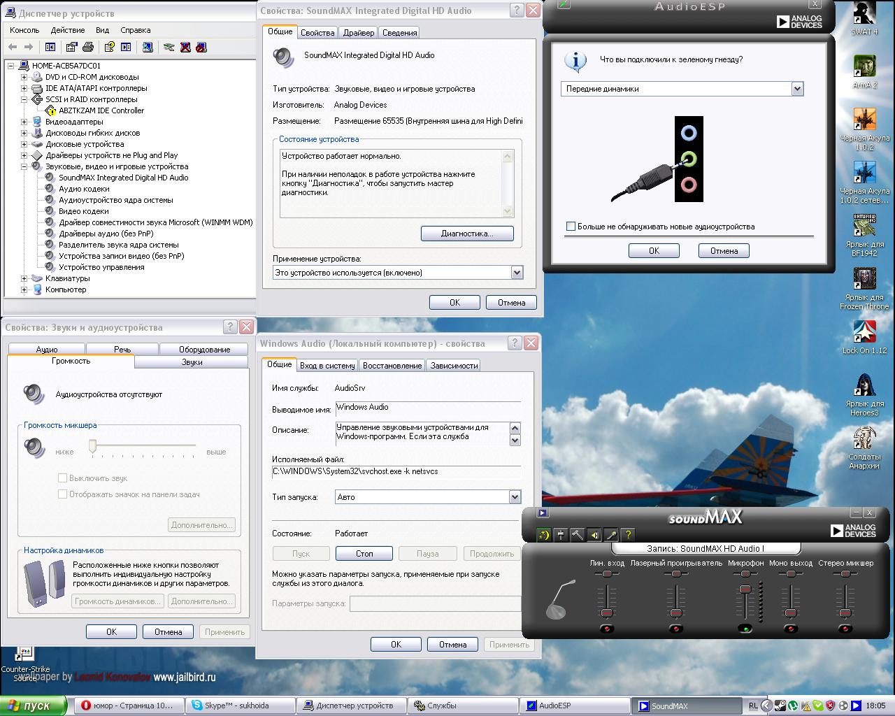The width and height of the screenshot is (895, 716).
Task: Toggle the 'Выключить звук' checkbox
Action: click(x=62, y=478)
